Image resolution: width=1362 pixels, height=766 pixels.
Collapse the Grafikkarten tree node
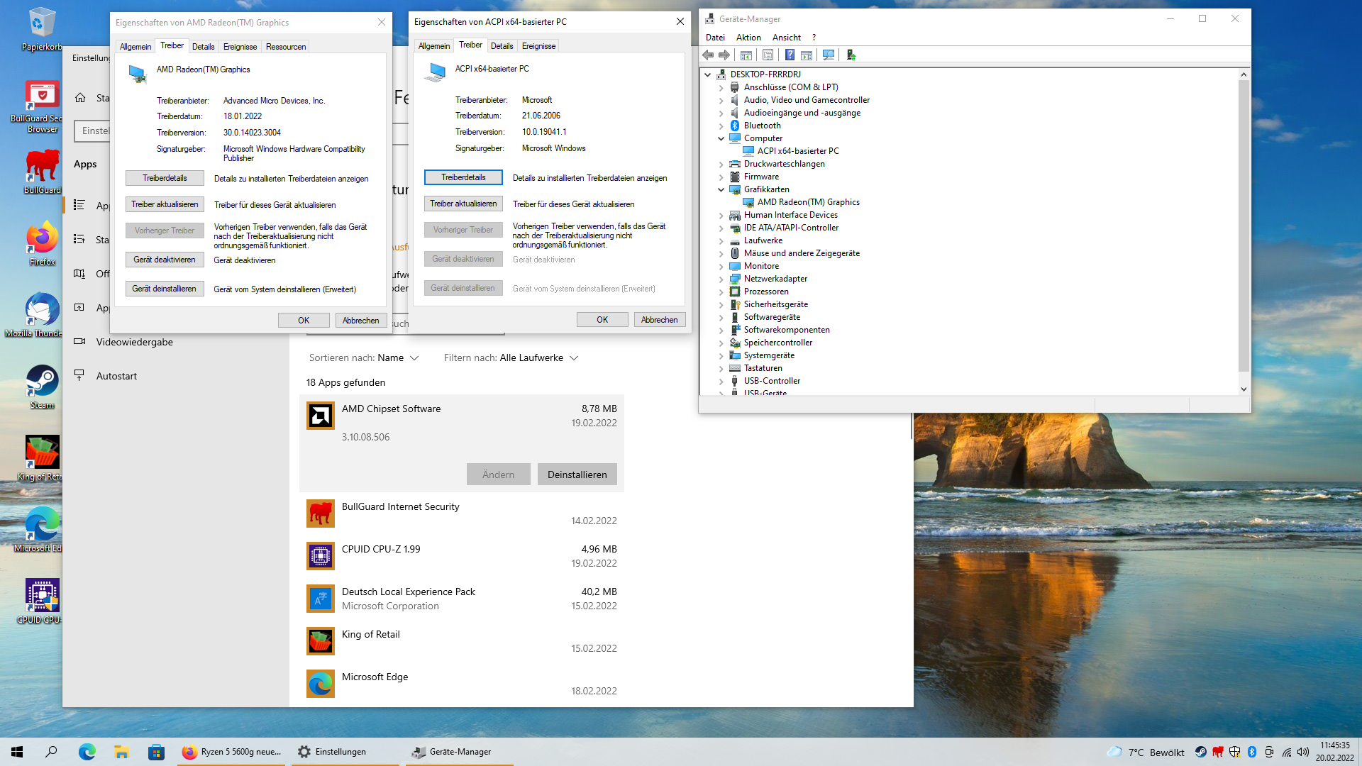(x=721, y=189)
